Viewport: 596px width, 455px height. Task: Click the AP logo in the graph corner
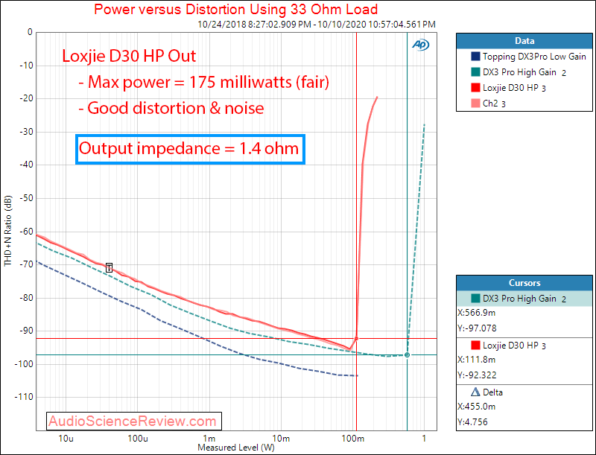pyautogui.click(x=421, y=45)
